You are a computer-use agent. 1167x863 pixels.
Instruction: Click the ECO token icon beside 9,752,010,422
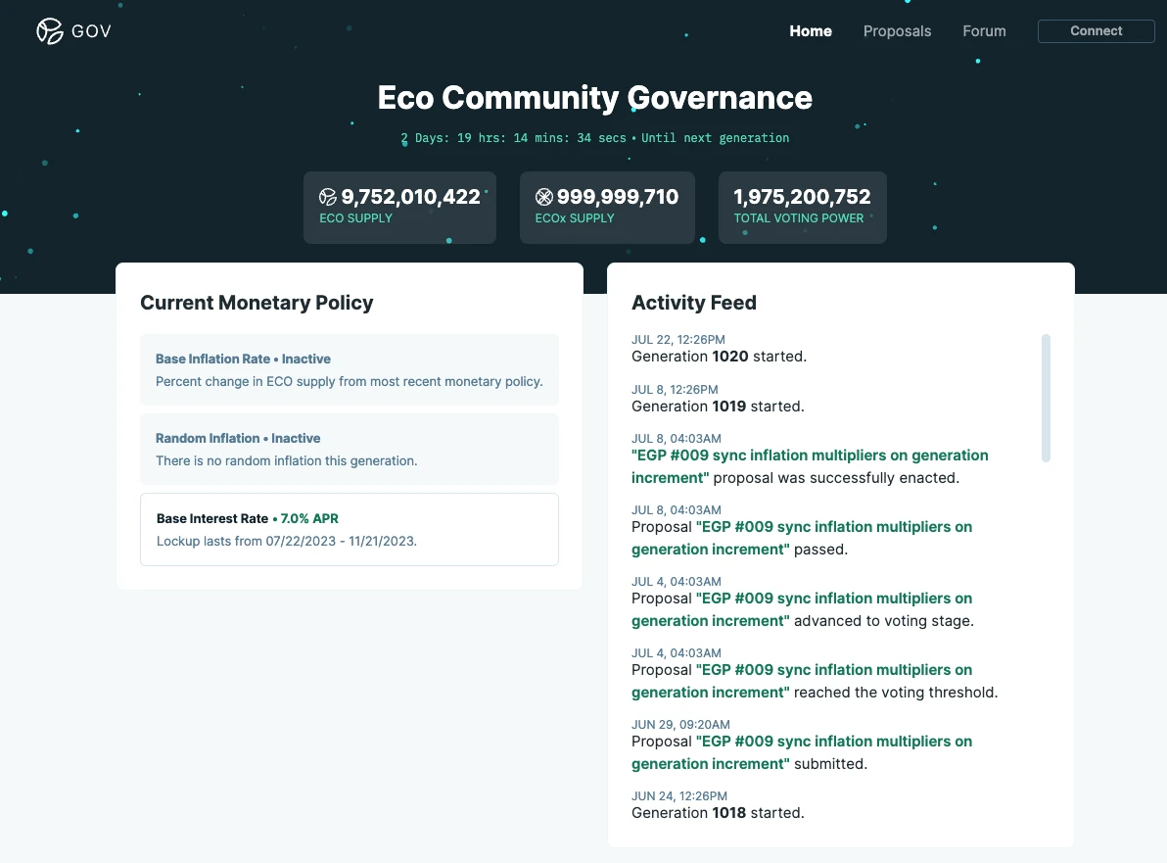pyautogui.click(x=328, y=198)
